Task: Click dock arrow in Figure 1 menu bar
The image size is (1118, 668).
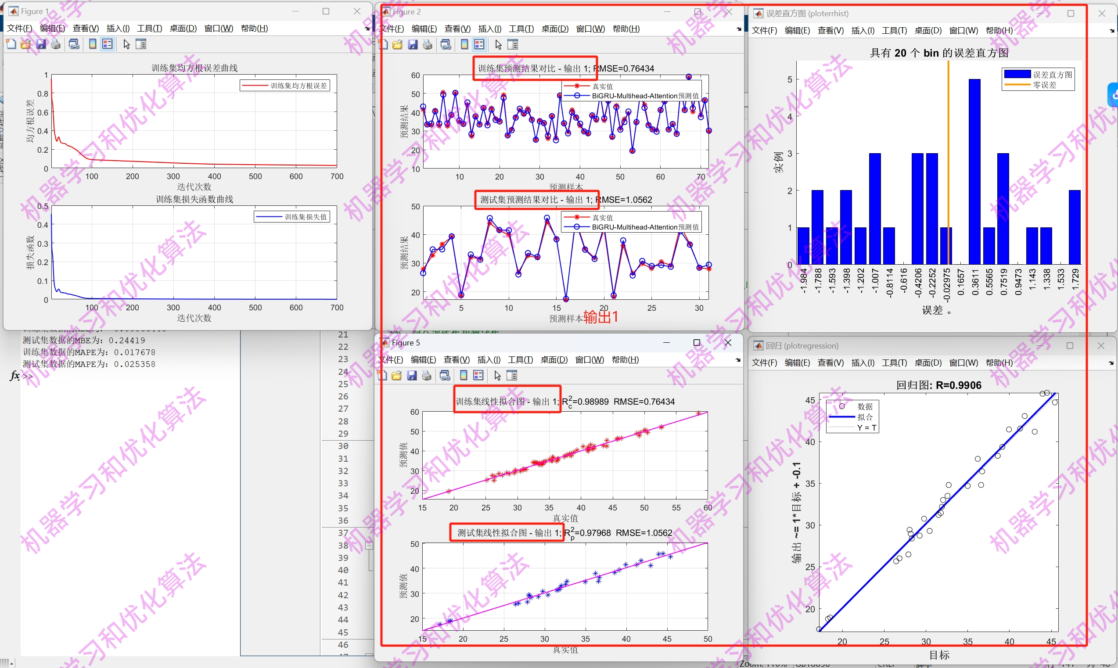Action: coord(367,29)
